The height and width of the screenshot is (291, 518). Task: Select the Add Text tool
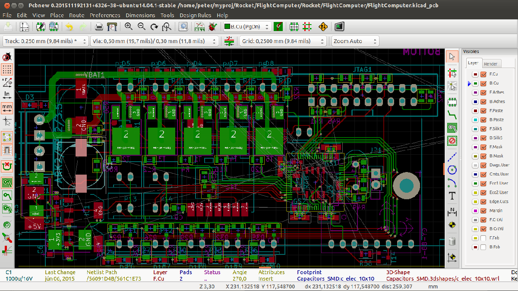[452, 196]
